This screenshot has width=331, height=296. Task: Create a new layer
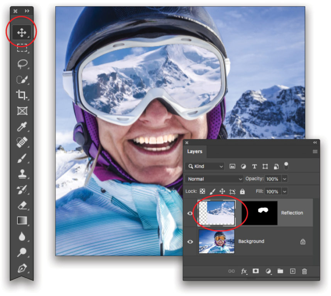[293, 271]
